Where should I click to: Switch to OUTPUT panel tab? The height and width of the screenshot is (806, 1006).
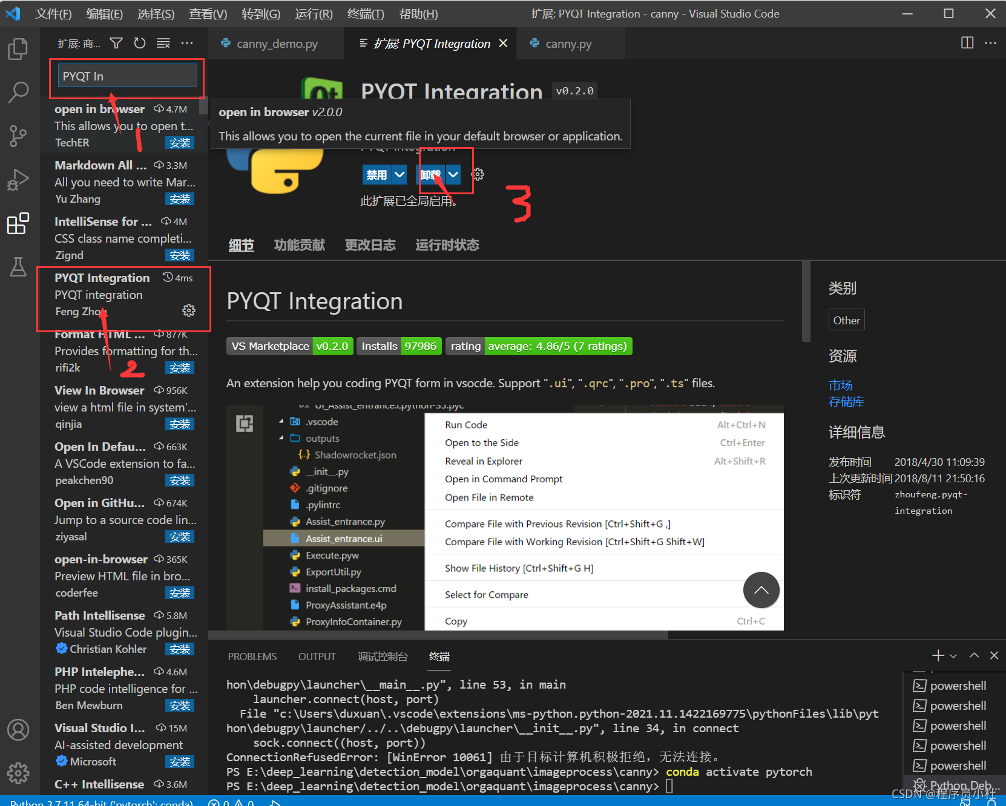pos(317,657)
